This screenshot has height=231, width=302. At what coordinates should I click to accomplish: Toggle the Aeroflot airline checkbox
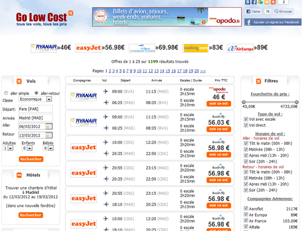point(246,208)
